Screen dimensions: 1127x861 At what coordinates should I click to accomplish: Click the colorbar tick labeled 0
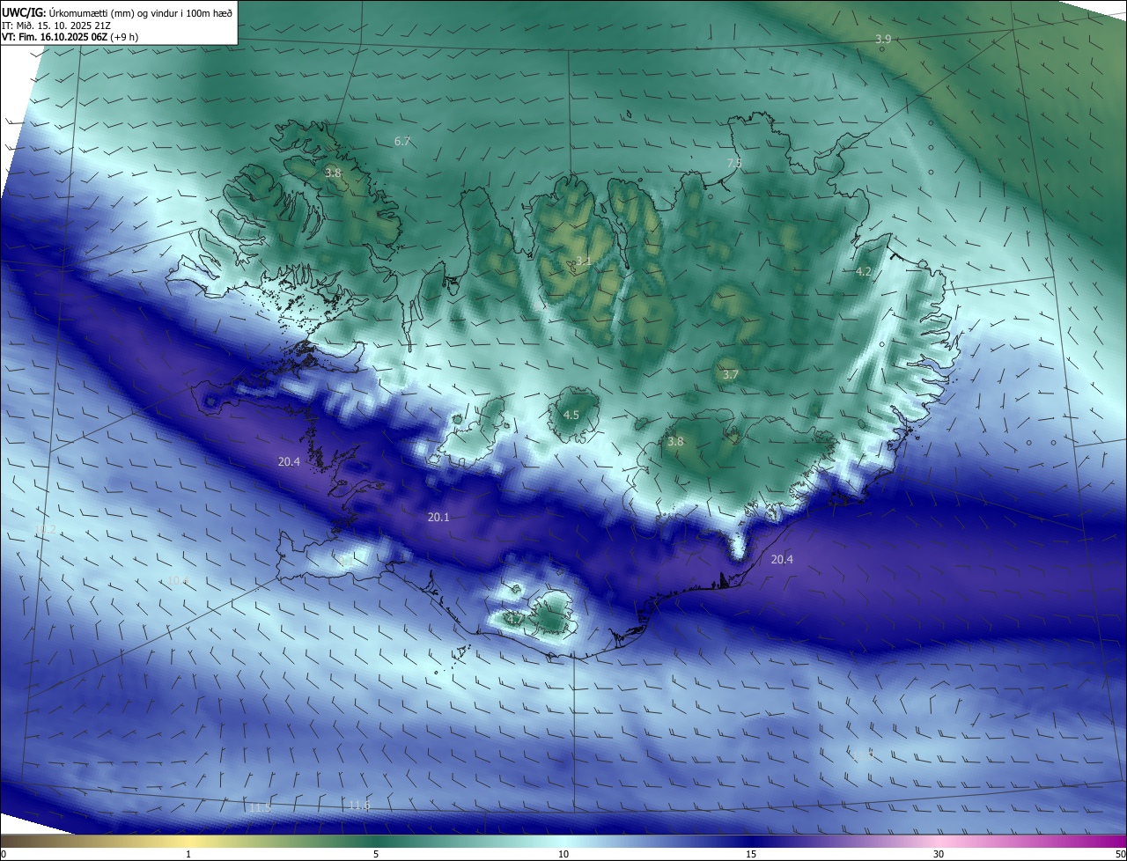pos(3,854)
